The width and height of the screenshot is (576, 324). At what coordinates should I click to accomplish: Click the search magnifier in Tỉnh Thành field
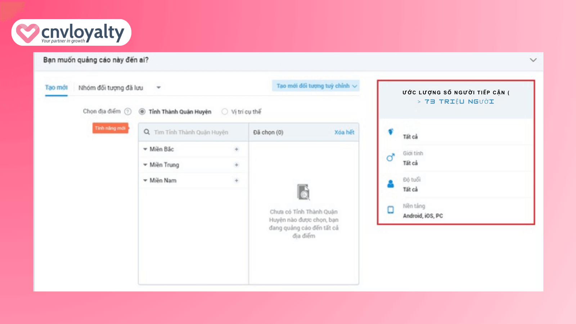coord(147,132)
